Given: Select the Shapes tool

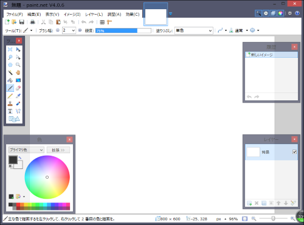Looking at the screenshot, I should point(14,119).
